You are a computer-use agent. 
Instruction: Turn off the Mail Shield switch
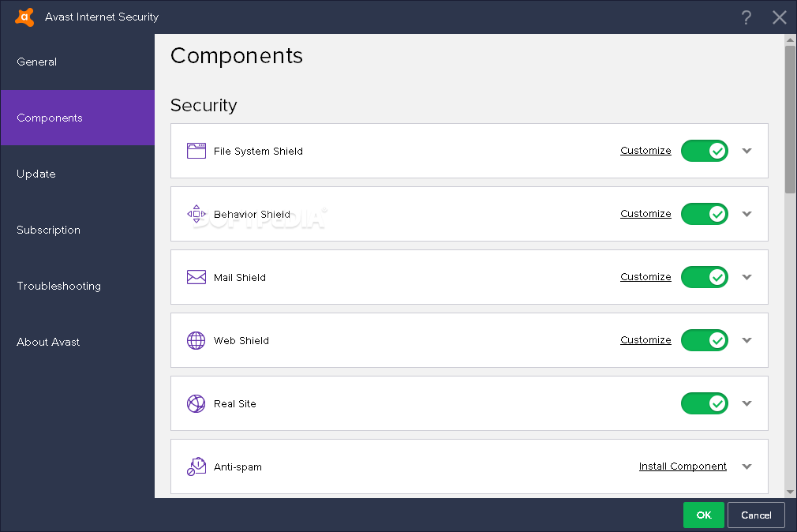704,277
